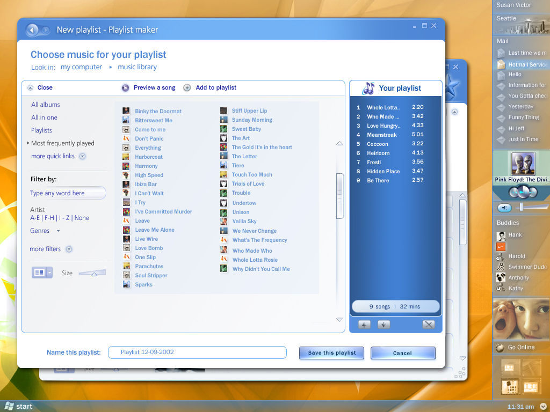This screenshot has width=550, height=412.
Task: Adjust the Size slider handle
Action: (x=94, y=274)
